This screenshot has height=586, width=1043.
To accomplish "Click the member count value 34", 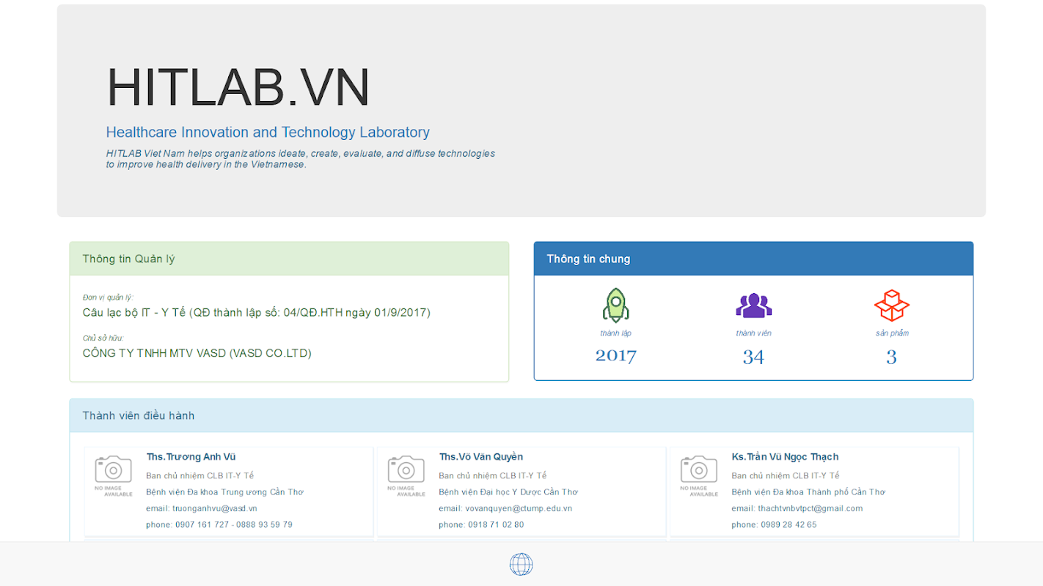I will (753, 357).
